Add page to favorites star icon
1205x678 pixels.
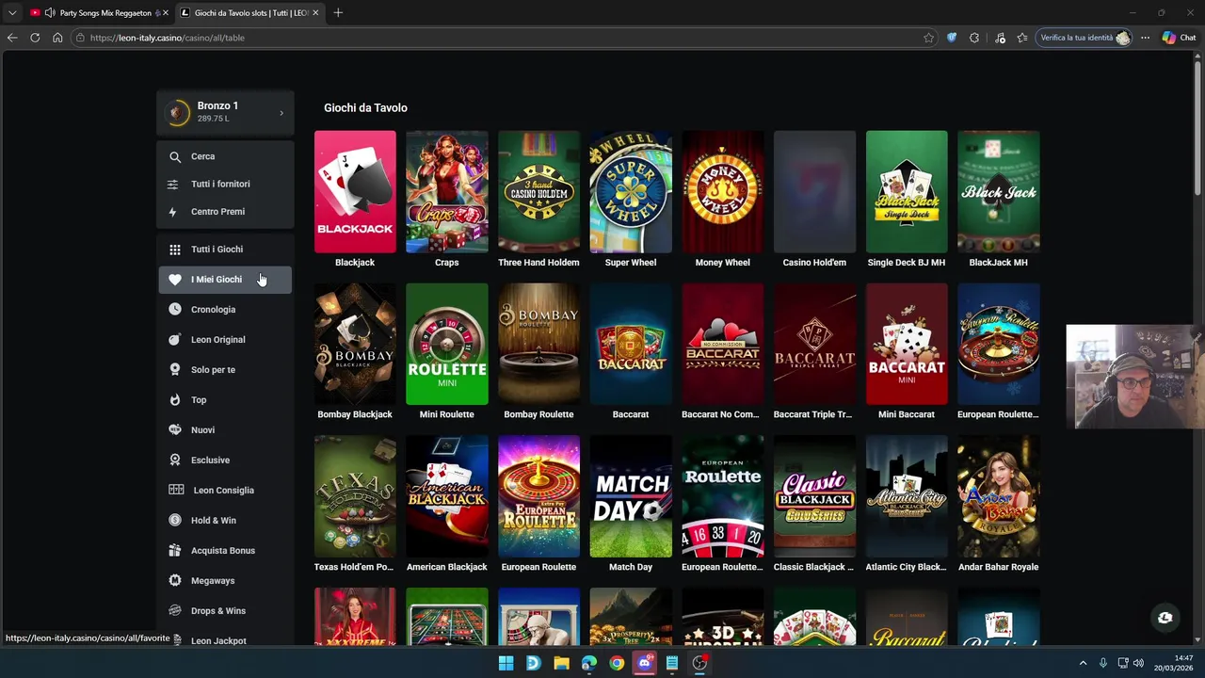click(x=928, y=38)
